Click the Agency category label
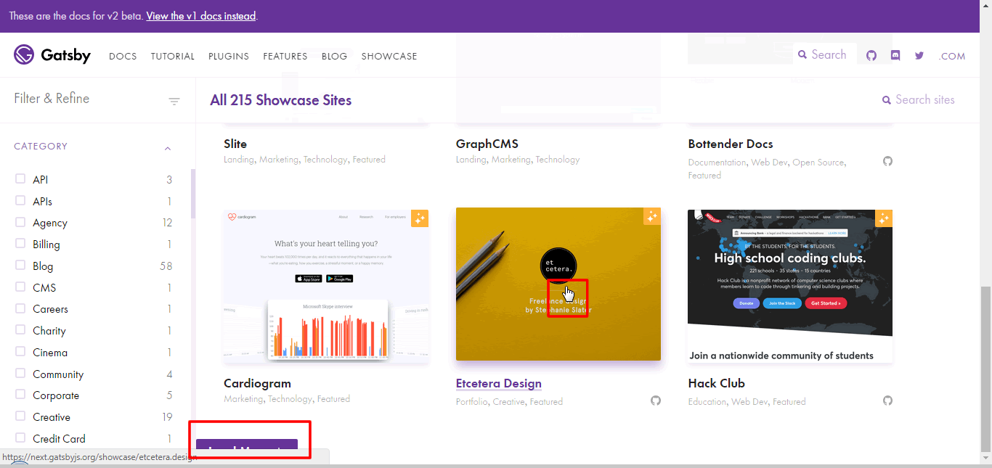 click(50, 223)
